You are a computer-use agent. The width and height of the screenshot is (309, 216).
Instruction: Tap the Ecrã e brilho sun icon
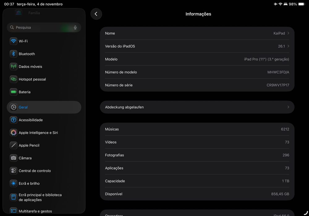click(x=13, y=184)
